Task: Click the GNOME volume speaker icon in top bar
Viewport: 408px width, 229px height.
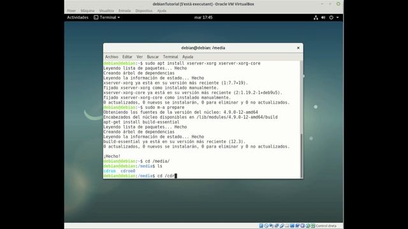Action: point(323,17)
